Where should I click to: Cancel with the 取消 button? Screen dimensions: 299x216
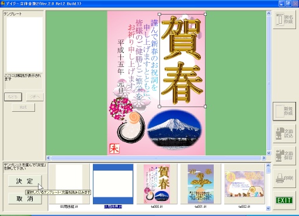pyautogui.click(x=25, y=199)
